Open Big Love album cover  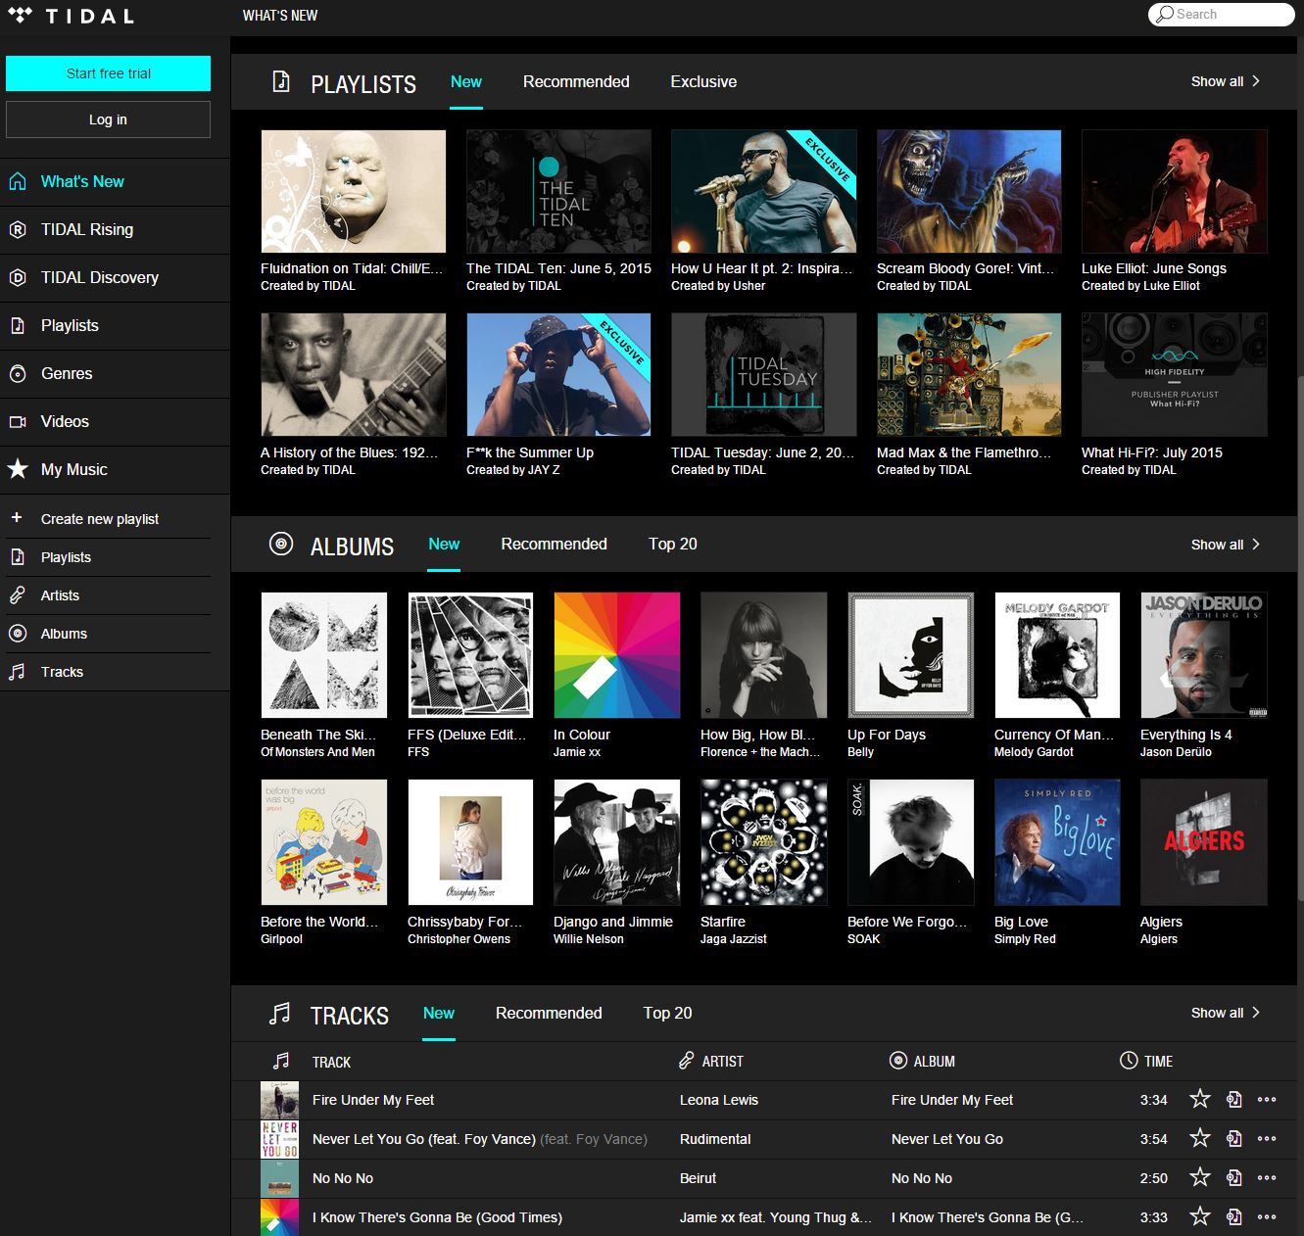click(1057, 842)
